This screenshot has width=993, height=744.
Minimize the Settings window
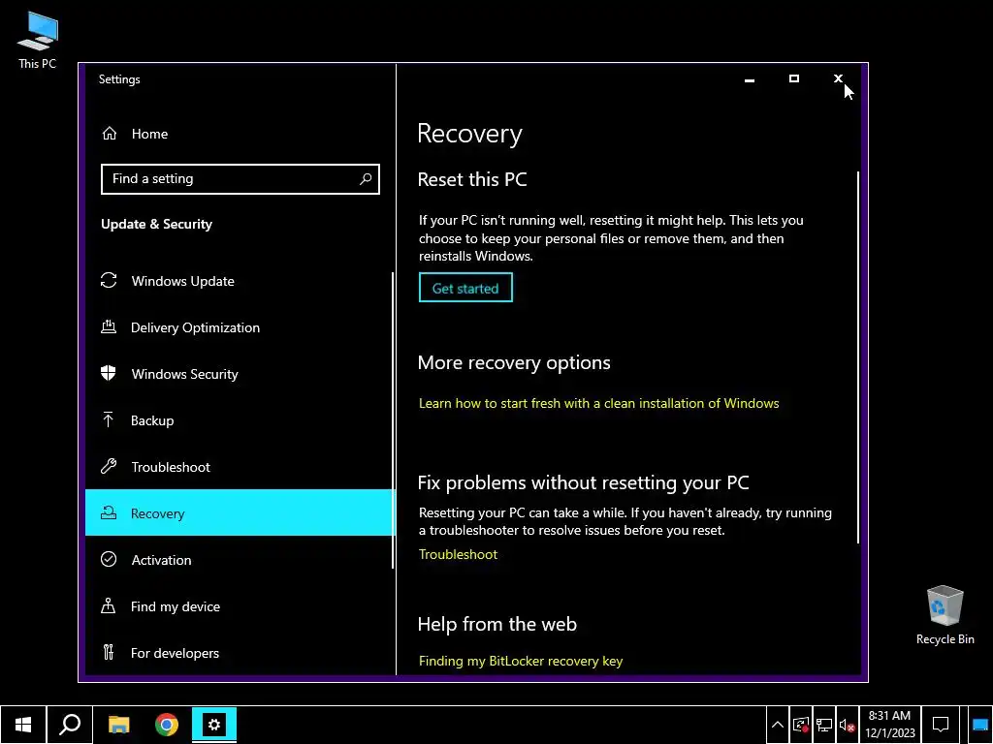point(750,79)
